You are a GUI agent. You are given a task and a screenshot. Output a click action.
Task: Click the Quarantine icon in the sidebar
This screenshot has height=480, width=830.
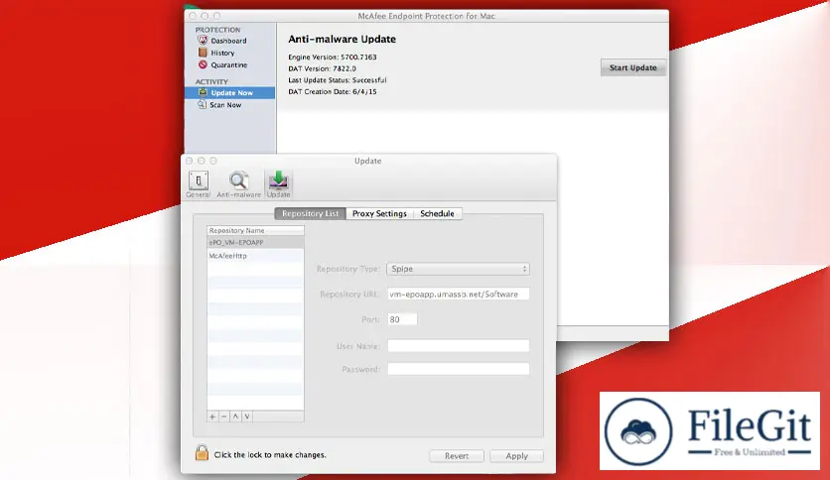(203, 64)
